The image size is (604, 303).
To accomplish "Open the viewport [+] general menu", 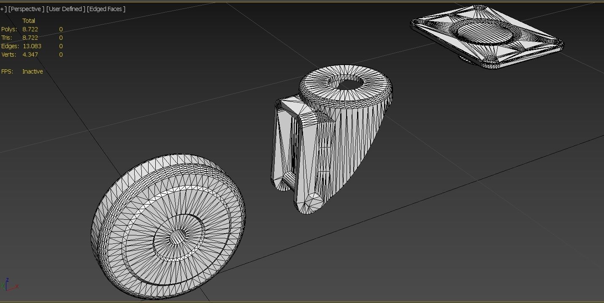I will coord(3,9).
